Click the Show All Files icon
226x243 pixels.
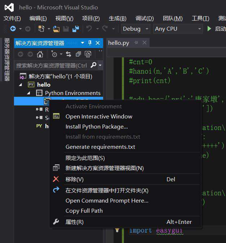[88, 54]
